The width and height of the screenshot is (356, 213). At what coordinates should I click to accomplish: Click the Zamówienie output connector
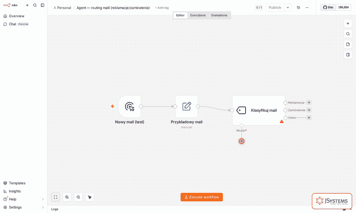point(285,110)
